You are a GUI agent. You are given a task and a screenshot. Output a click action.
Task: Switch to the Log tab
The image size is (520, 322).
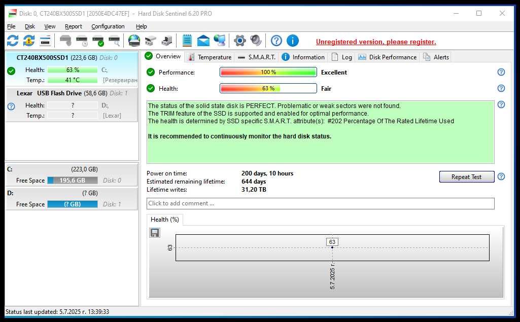(341, 57)
